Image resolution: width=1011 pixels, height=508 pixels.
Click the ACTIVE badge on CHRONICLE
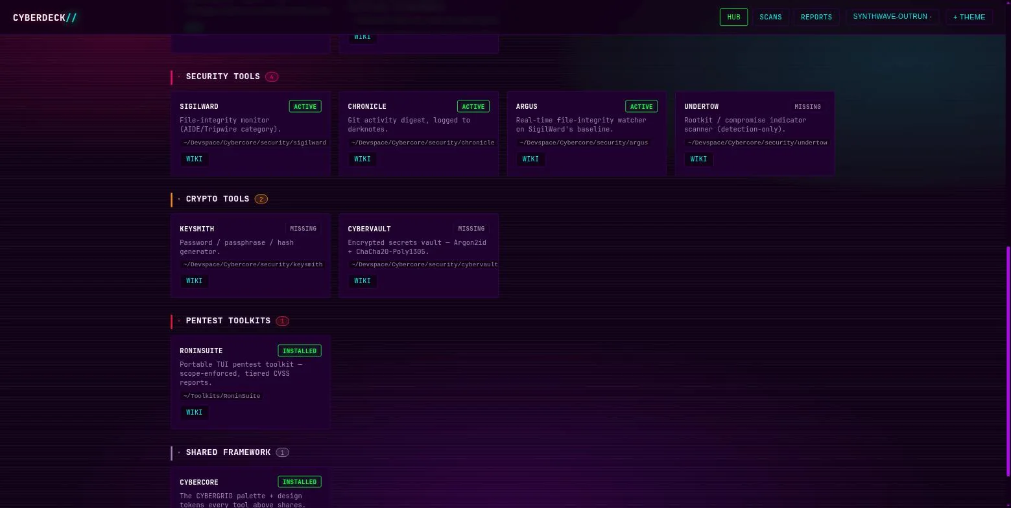pos(473,107)
